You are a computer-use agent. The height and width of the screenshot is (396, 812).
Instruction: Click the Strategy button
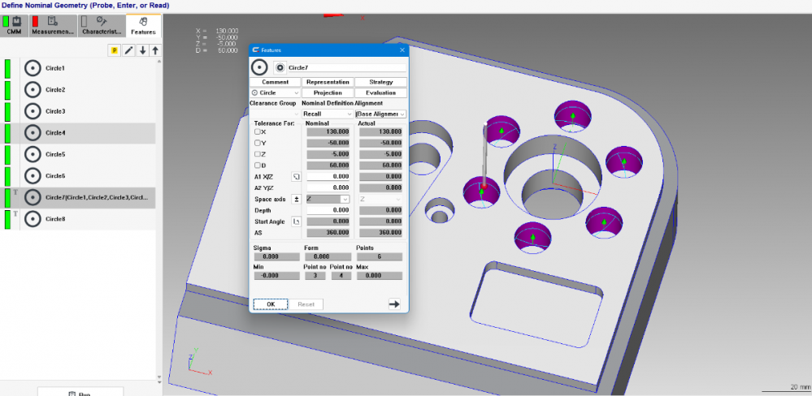pos(380,82)
